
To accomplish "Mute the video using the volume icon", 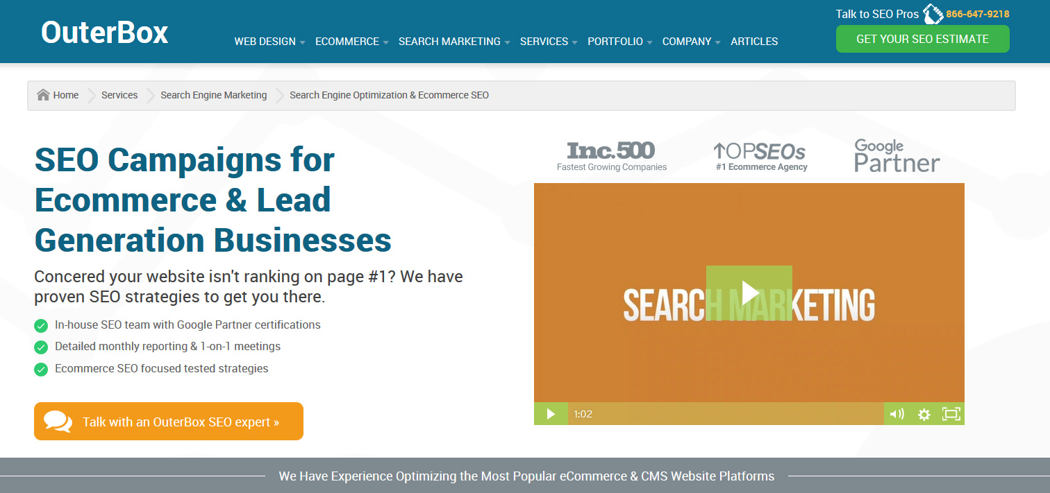I will click(897, 414).
